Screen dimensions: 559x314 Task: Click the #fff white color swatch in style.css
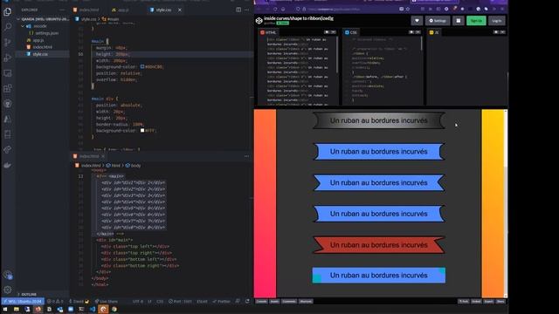[x=142, y=130]
